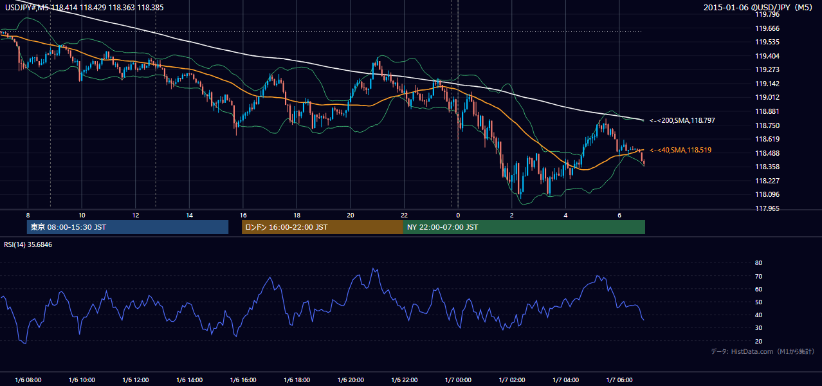Select the ロンドン 16:00-22:00 JST session bar
Image resolution: width=822 pixels, height=386 pixels.
(x=322, y=227)
